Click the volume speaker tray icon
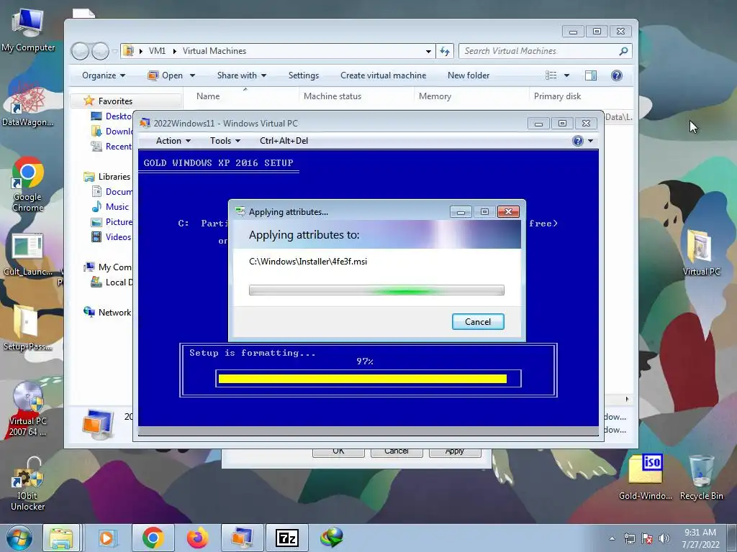The width and height of the screenshot is (737, 552). pos(664,538)
